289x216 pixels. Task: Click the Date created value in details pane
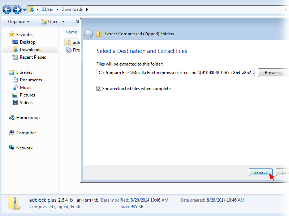pos(225,200)
